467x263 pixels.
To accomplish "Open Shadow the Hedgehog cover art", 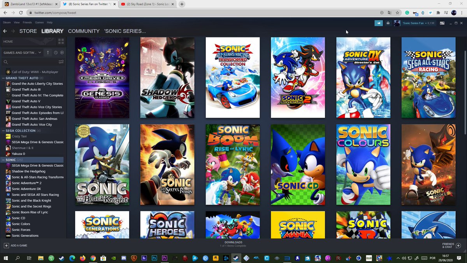I will [167, 78].
